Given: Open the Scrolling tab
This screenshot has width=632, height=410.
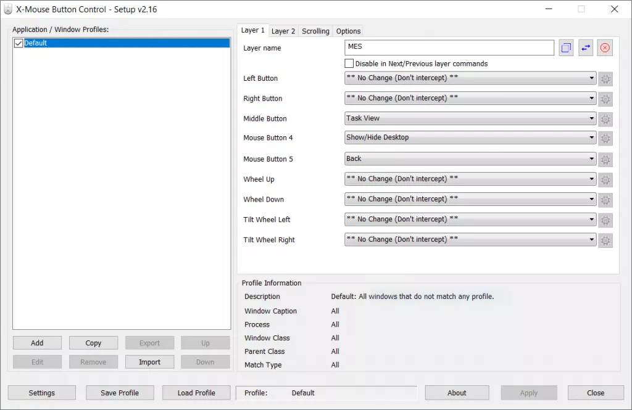Looking at the screenshot, I should pos(315,31).
